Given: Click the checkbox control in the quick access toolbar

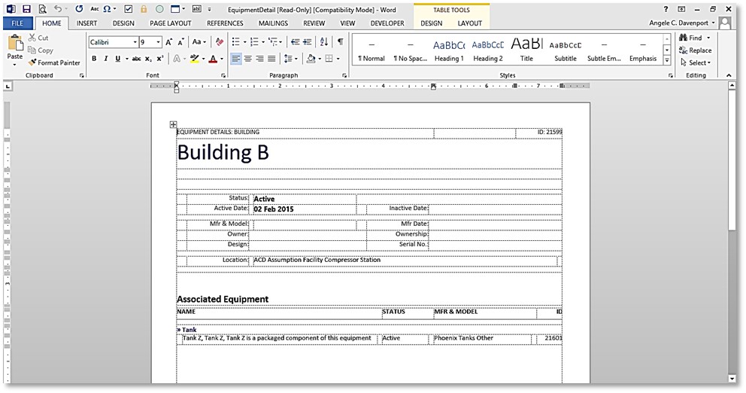Looking at the screenshot, I should point(129,9).
